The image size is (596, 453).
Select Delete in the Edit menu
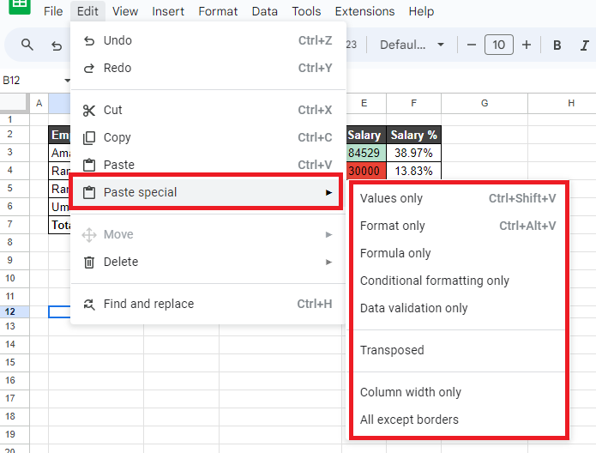click(208, 262)
